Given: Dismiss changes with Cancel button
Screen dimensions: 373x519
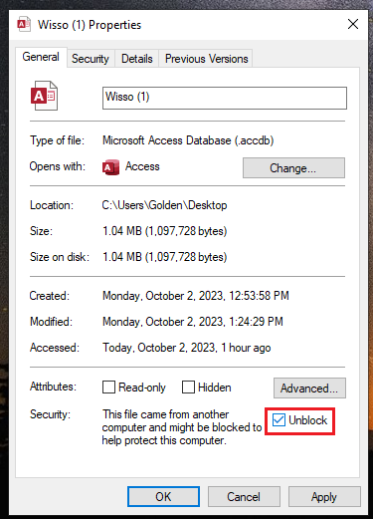Looking at the screenshot, I should (x=244, y=497).
